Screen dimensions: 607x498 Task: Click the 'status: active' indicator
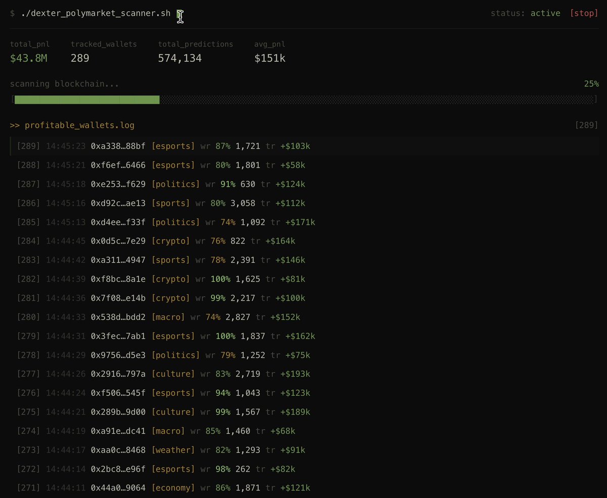coord(525,13)
